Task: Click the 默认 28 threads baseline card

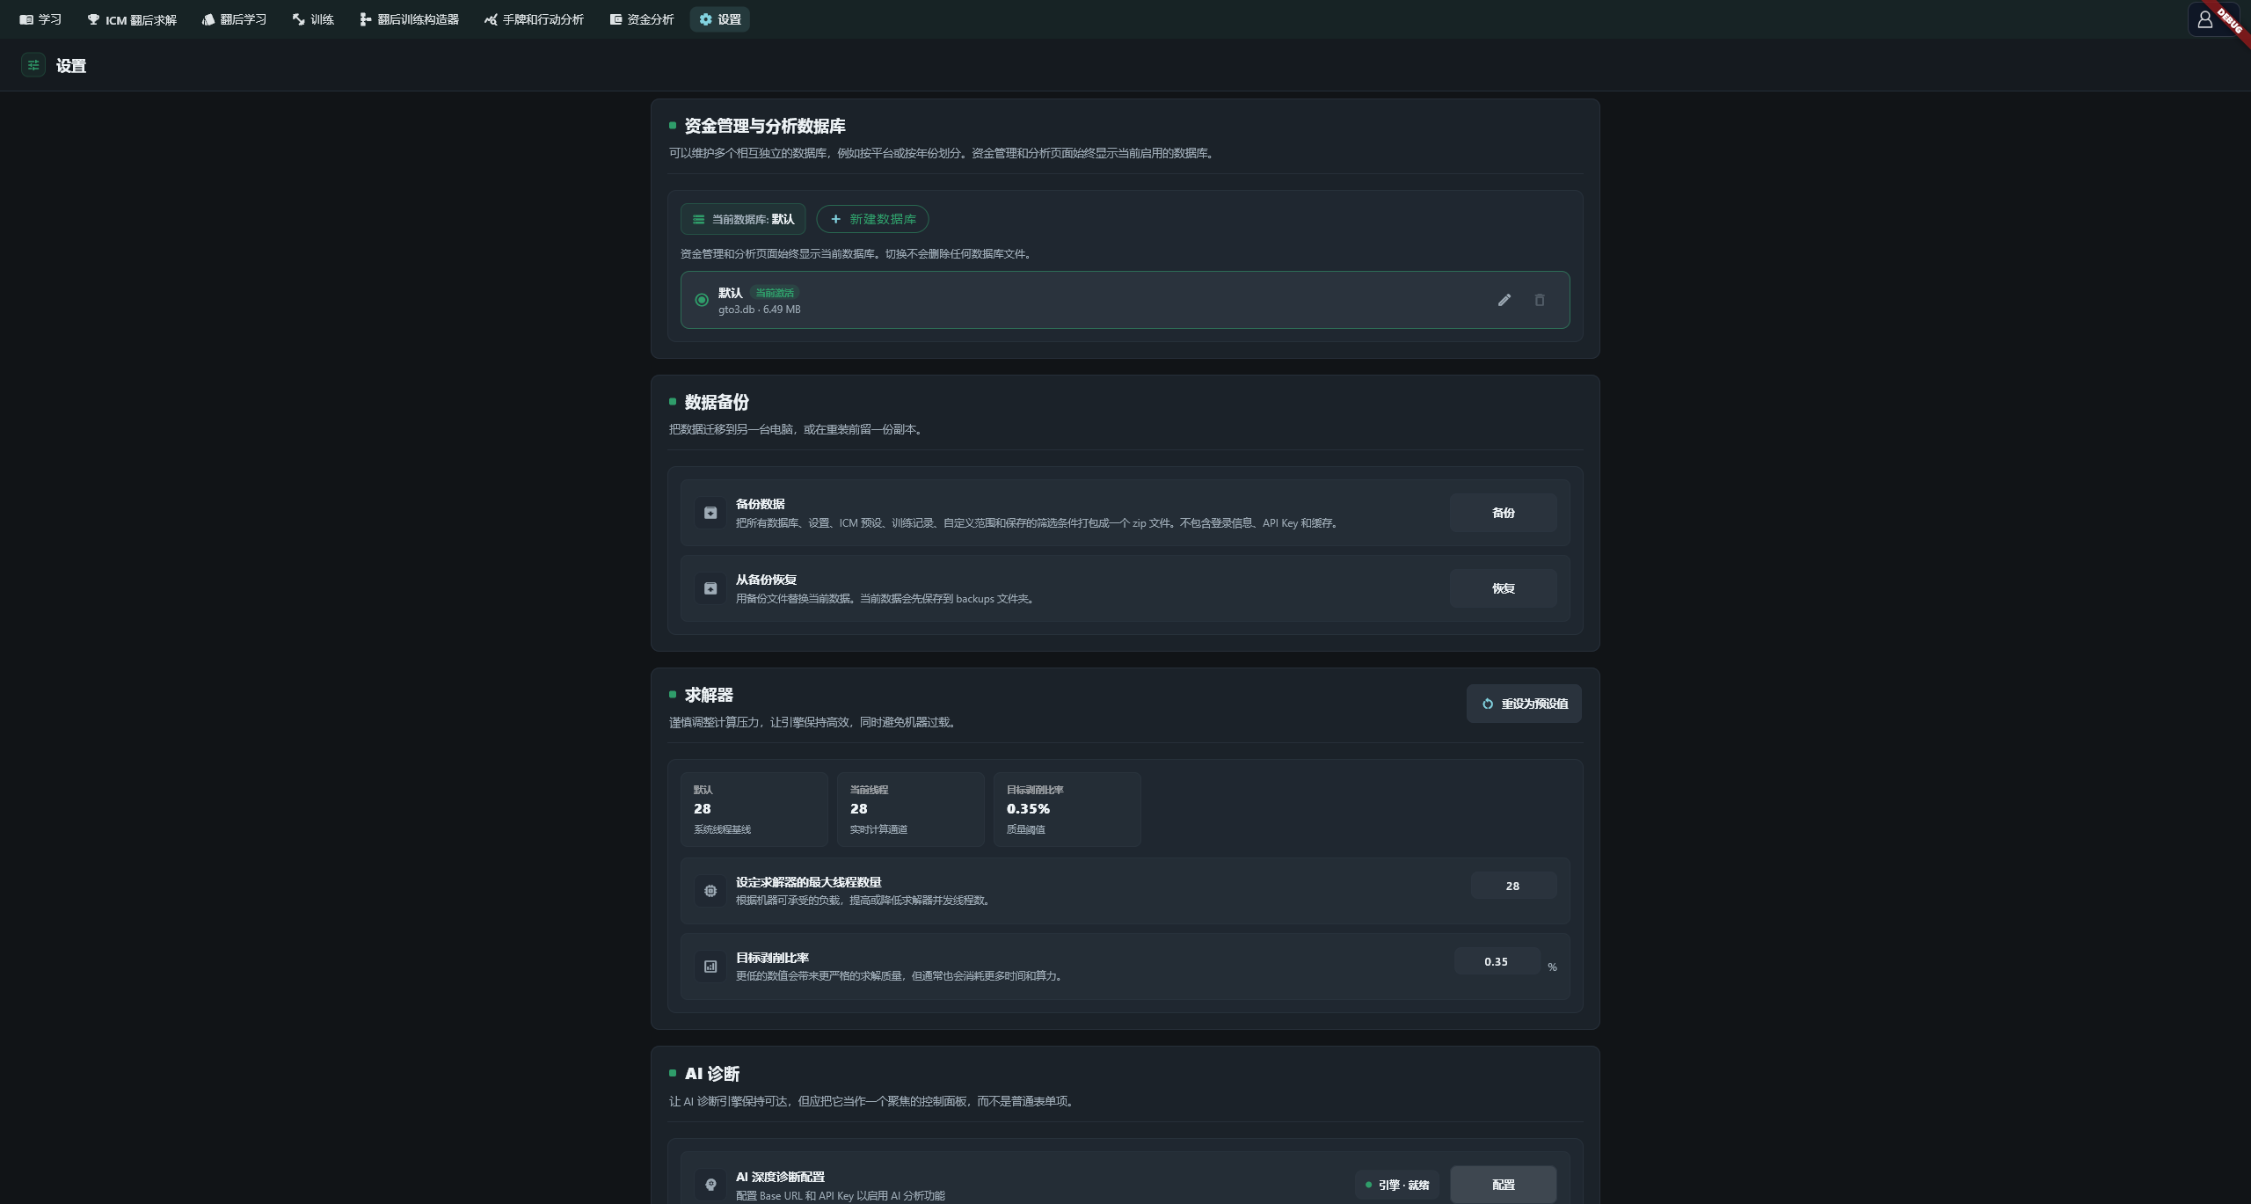Action: pyautogui.click(x=754, y=809)
